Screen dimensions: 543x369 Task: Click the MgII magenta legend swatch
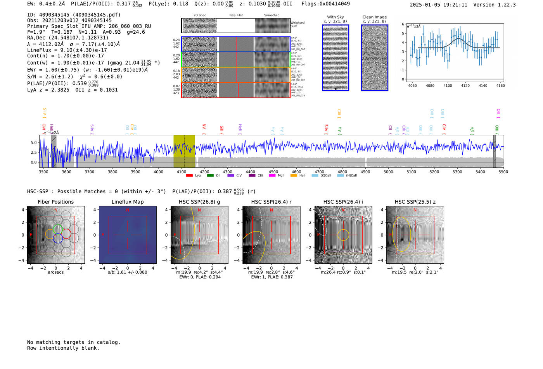(x=272, y=175)
